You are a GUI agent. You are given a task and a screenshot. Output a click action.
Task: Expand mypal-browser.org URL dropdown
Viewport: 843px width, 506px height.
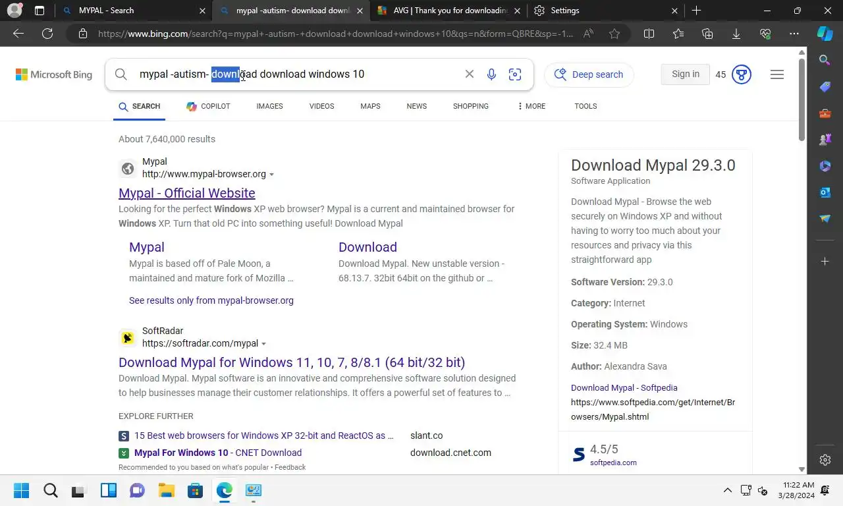(x=271, y=175)
